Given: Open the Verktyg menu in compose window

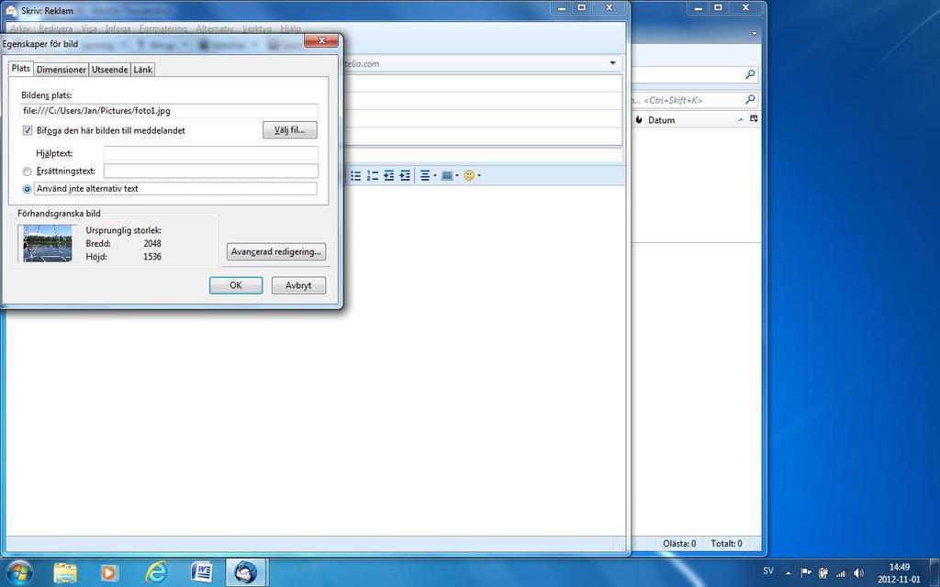Looking at the screenshot, I should 257,28.
